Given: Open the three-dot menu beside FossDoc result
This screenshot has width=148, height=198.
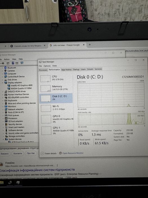Looking at the screenshot, I should point(57,165).
